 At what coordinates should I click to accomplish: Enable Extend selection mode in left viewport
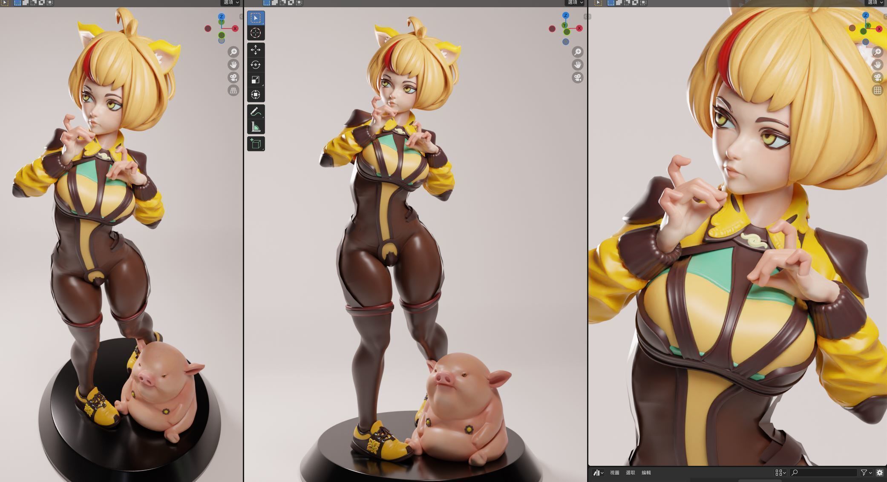coord(26,3)
